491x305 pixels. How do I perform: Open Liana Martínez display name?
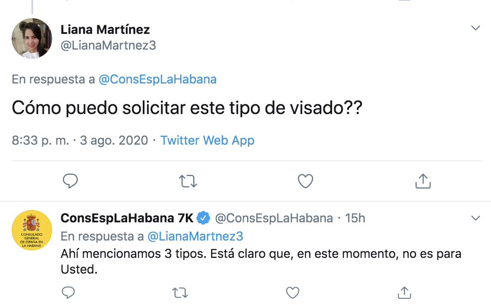point(105,30)
